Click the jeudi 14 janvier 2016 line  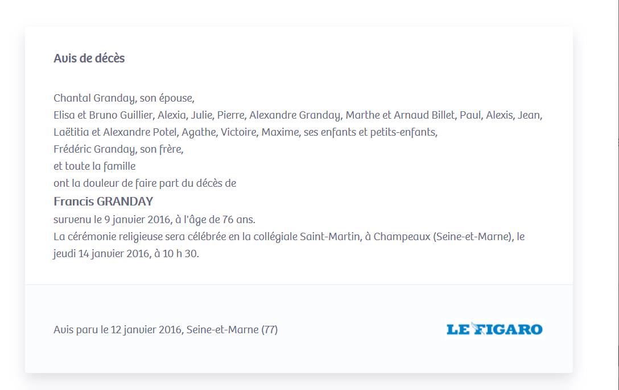point(126,254)
